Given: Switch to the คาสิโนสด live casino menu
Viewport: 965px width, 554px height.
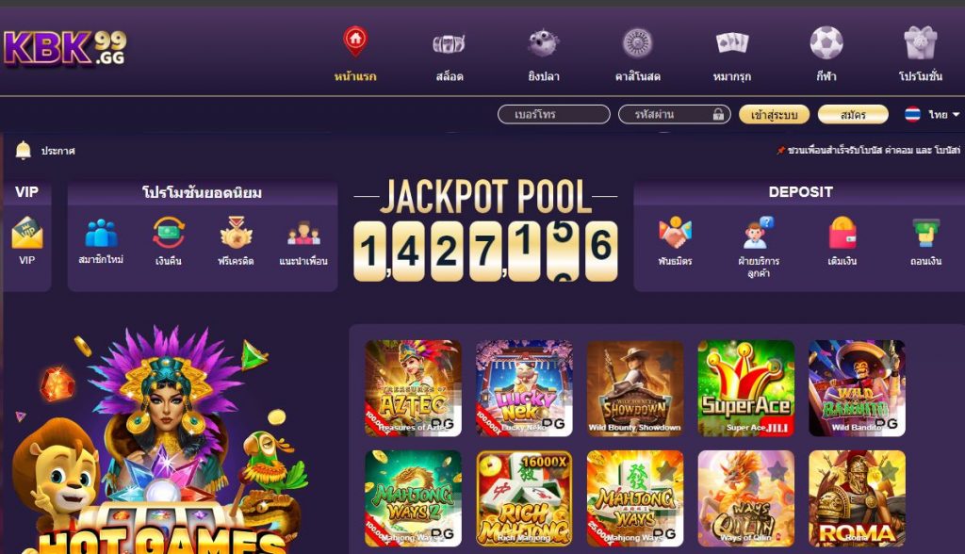Looking at the screenshot, I should tap(638, 55).
